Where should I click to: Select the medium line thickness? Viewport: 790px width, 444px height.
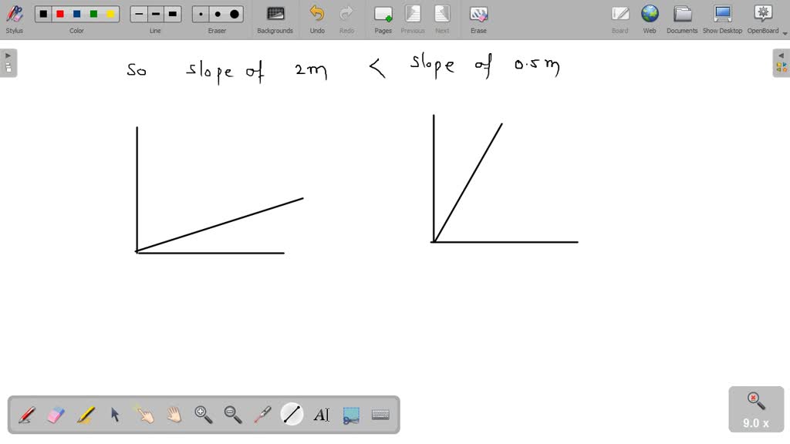click(x=154, y=13)
